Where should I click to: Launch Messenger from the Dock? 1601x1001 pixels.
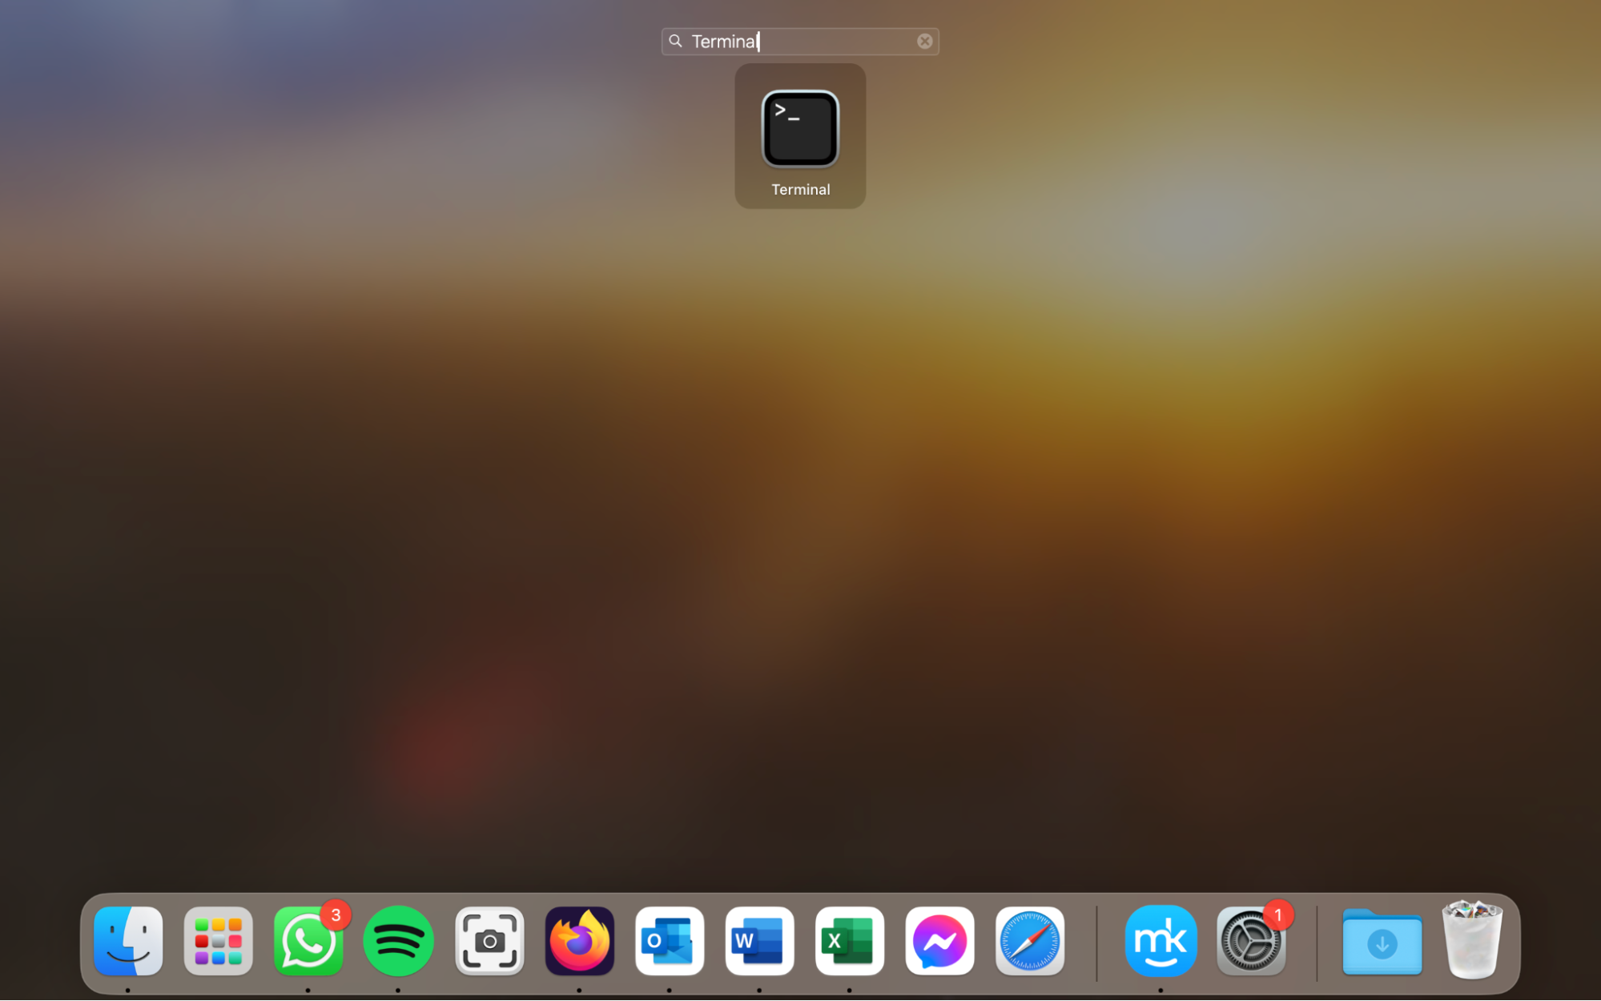pyautogui.click(x=939, y=941)
